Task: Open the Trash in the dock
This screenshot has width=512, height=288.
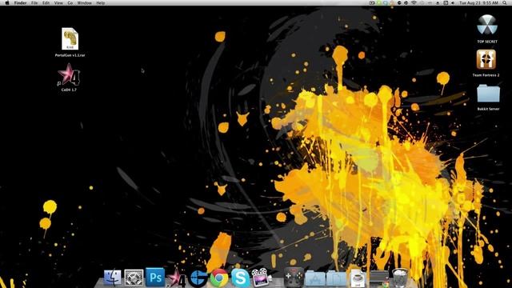Action: pos(400,278)
